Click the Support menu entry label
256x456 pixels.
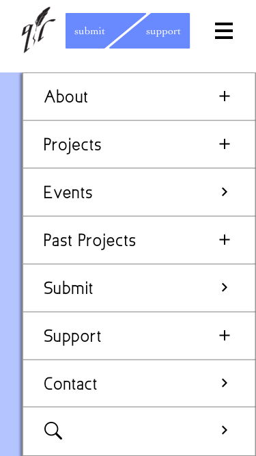(72, 336)
